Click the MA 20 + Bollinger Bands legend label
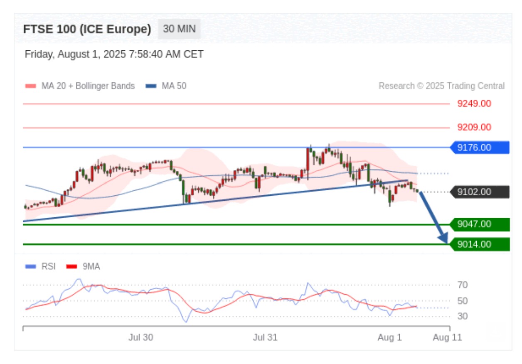522x364 pixels. 88,86
